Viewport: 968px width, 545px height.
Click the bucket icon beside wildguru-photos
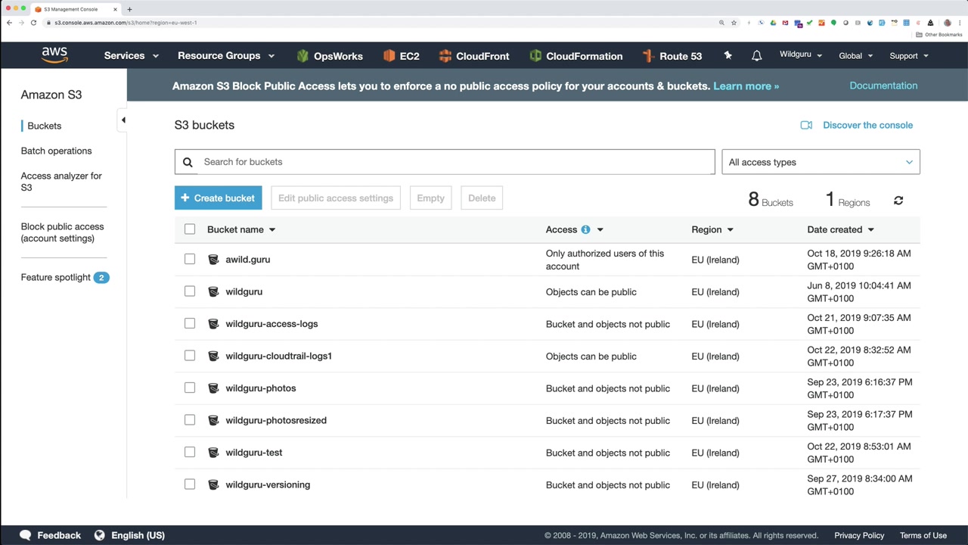(213, 388)
